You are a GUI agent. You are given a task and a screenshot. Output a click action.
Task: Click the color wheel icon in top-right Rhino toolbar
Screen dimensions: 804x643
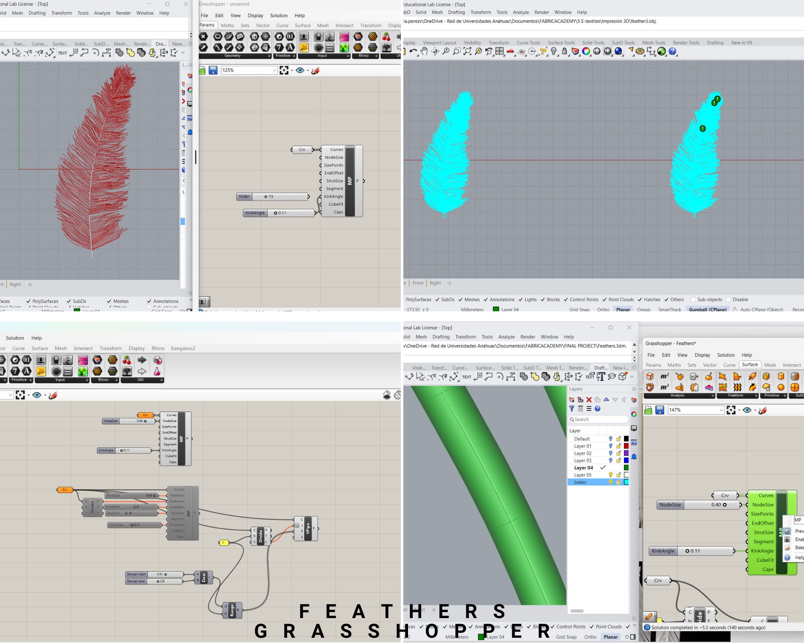(586, 51)
